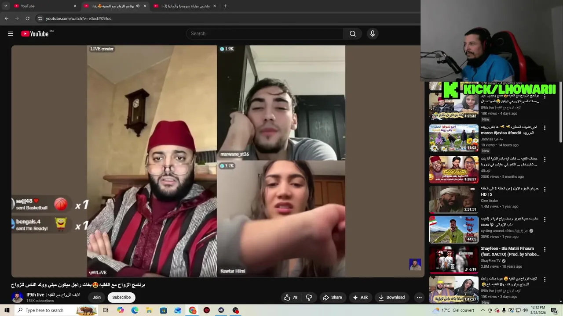Open the cycling around africa 44:05 thumbnail
Image resolution: width=563 pixels, height=316 pixels.
(x=454, y=229)
